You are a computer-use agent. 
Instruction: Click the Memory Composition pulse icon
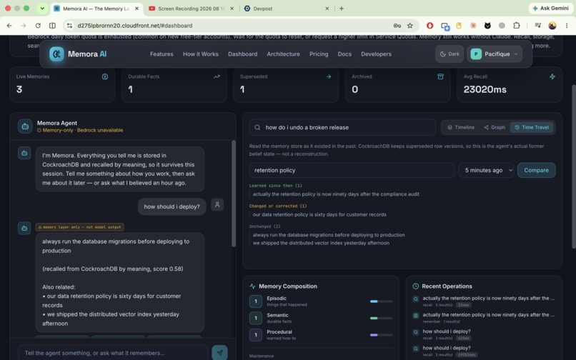pos(253,286)
